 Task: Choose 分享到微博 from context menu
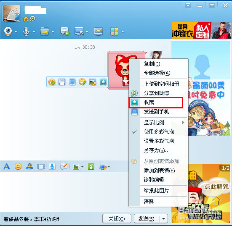tap(159, 93)
